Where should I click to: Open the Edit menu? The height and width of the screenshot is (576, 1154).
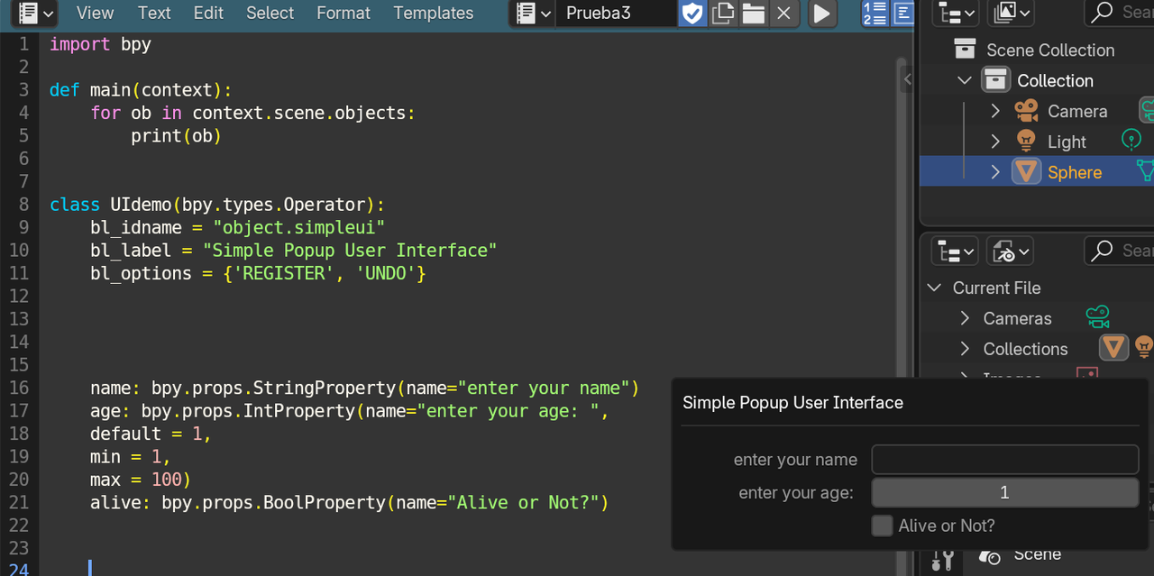pos(208,13)
